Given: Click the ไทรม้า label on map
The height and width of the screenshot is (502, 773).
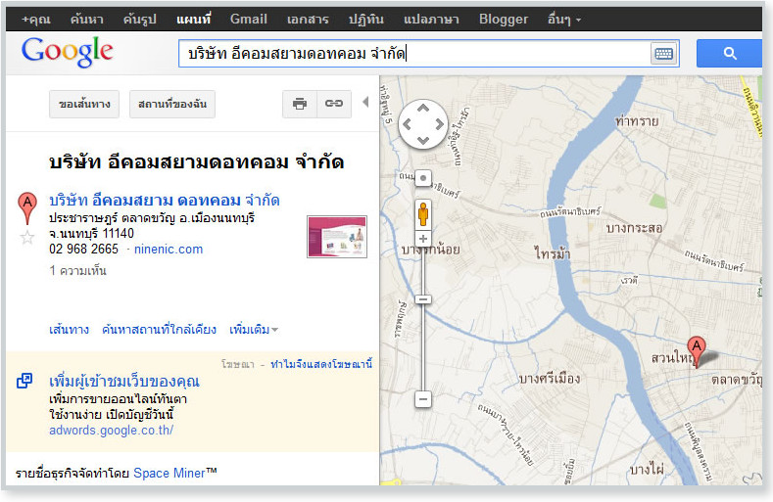Looking at the screenshot, I should 553,253.
